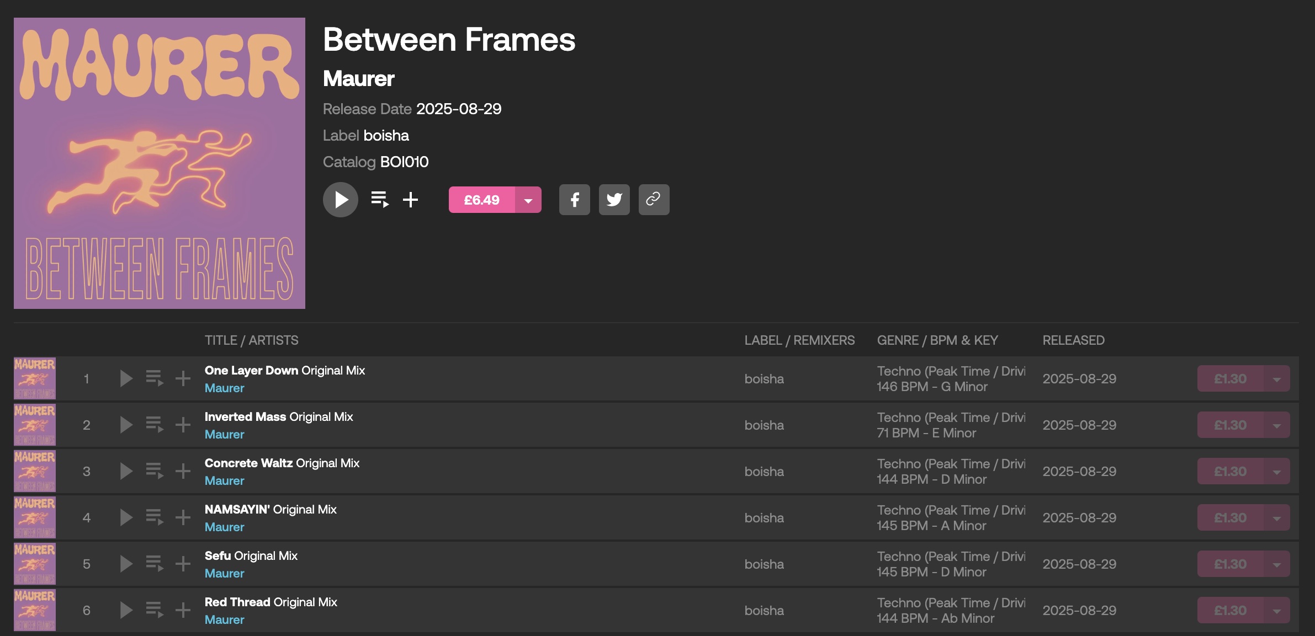
Task: Play the Between Frames release
Action: coord(341,200)
